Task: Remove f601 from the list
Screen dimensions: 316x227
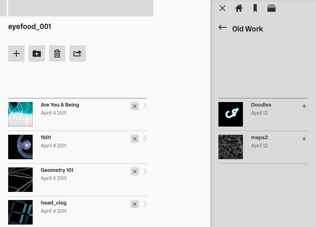Action: pyautogui.click(x=135, y=139)
